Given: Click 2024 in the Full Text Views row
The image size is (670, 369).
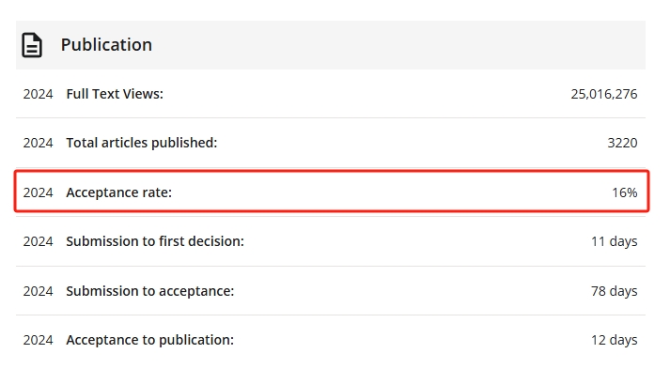Looking at the screenshot, I should click(38, 94).
